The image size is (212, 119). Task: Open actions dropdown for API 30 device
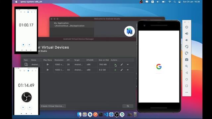128,70
